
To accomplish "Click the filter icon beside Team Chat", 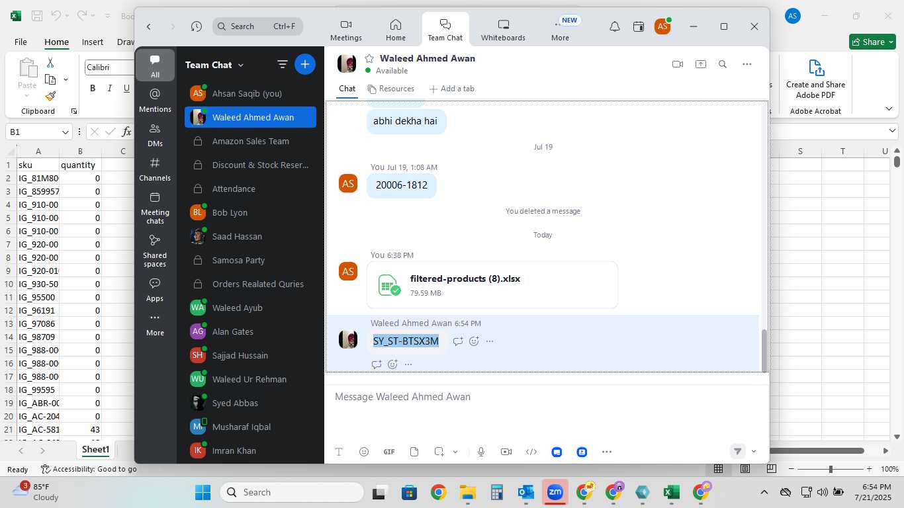I will (x=282, y=64).
